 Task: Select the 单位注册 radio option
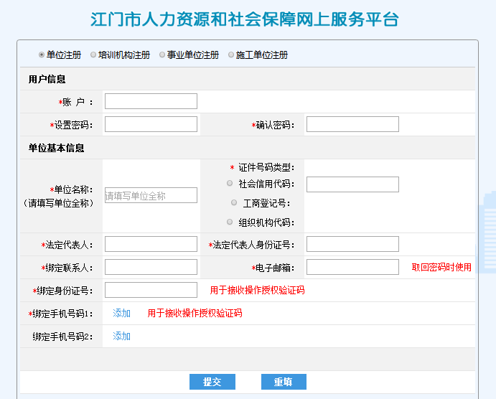pos(42,55)
